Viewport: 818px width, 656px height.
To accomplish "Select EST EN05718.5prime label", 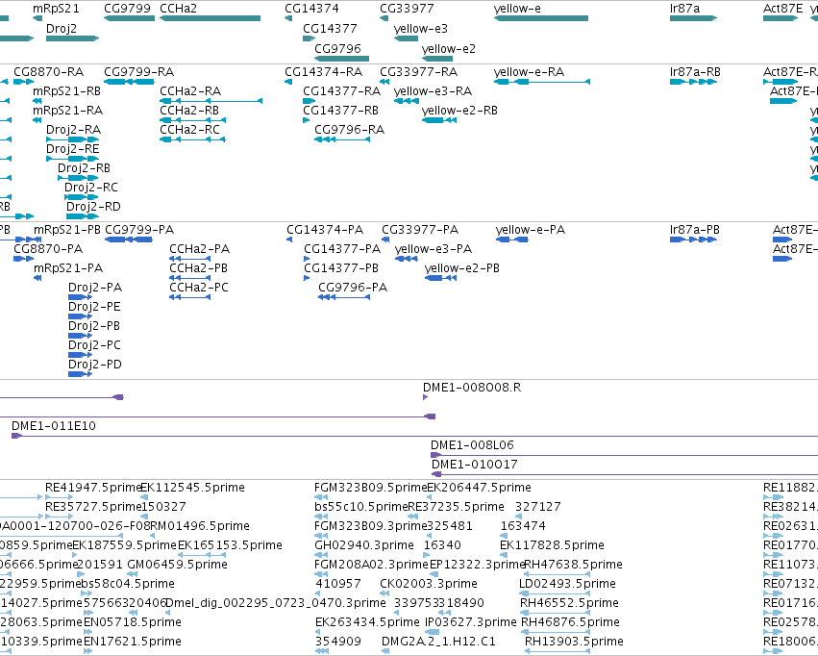I will (133, 621).
